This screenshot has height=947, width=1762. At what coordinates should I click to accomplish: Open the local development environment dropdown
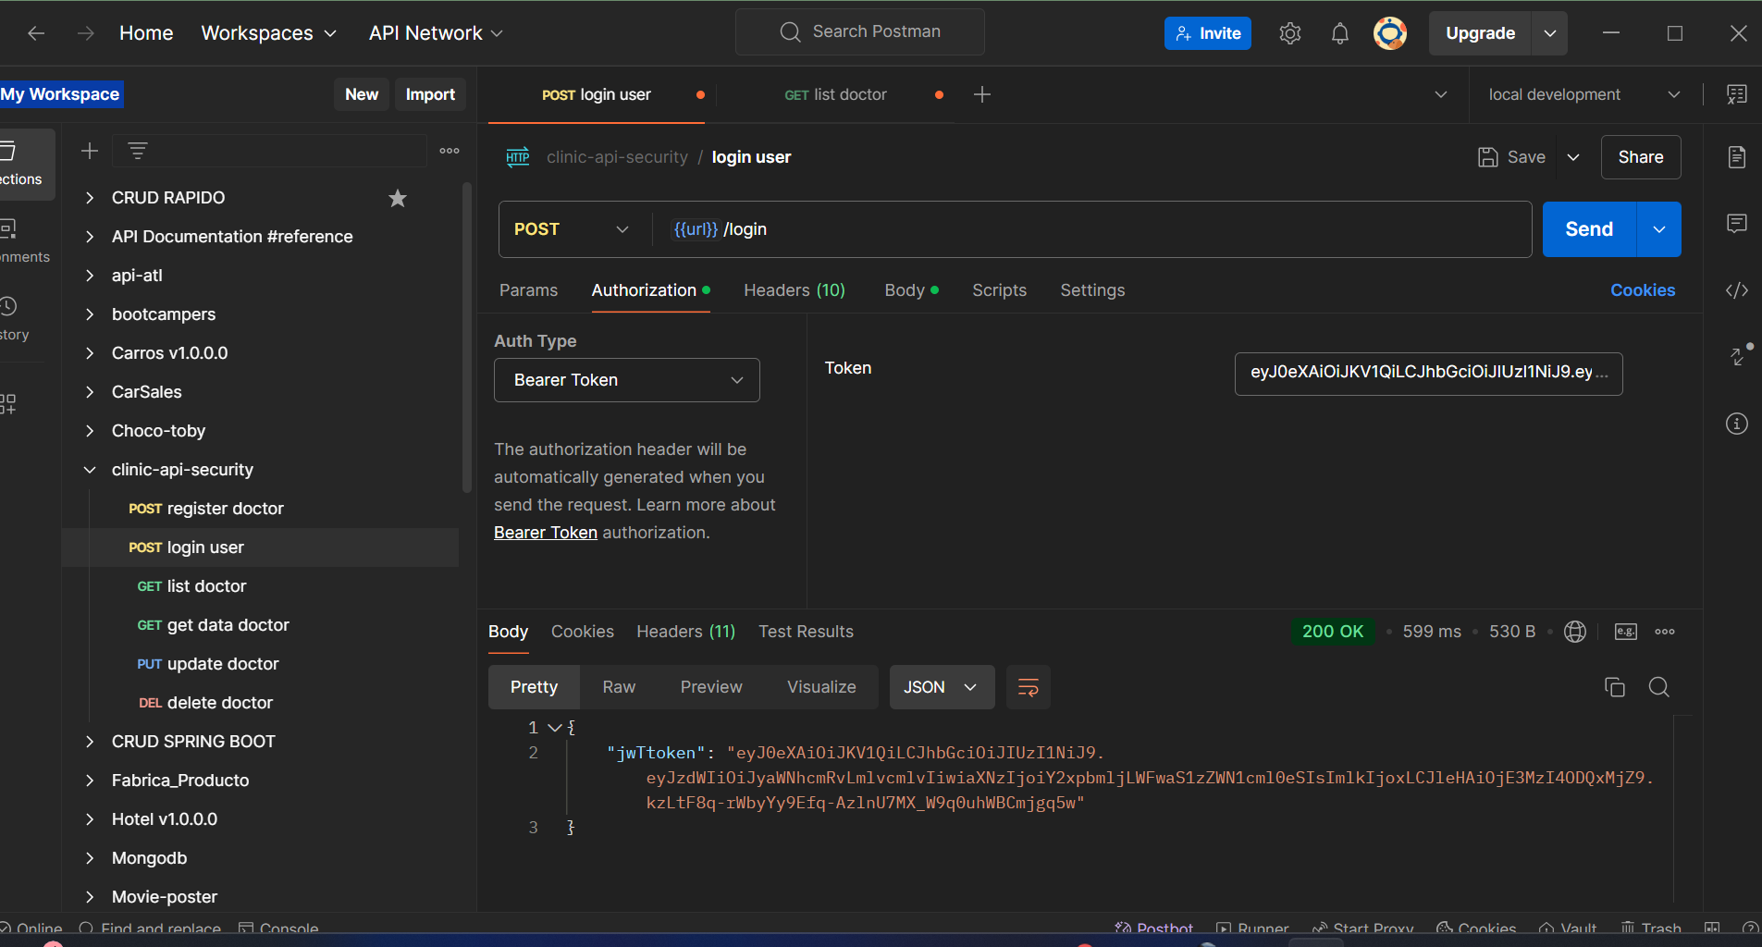click(1583, 94)
